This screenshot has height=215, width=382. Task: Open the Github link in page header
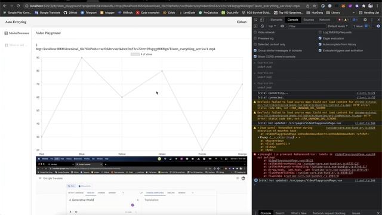point(241,22)
